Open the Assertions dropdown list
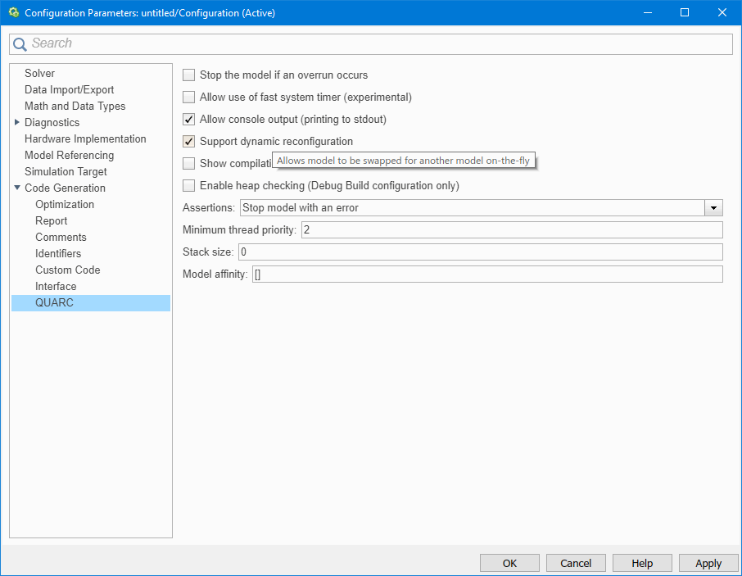This screenshot has width=742, height=576. point(713,208)
